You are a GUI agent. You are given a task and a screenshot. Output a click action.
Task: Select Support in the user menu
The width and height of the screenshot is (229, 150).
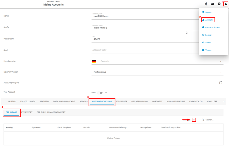click(207, 12)
